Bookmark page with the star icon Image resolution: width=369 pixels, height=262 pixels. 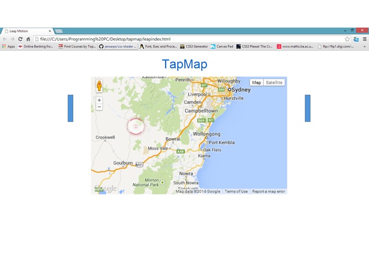(347, 39)
